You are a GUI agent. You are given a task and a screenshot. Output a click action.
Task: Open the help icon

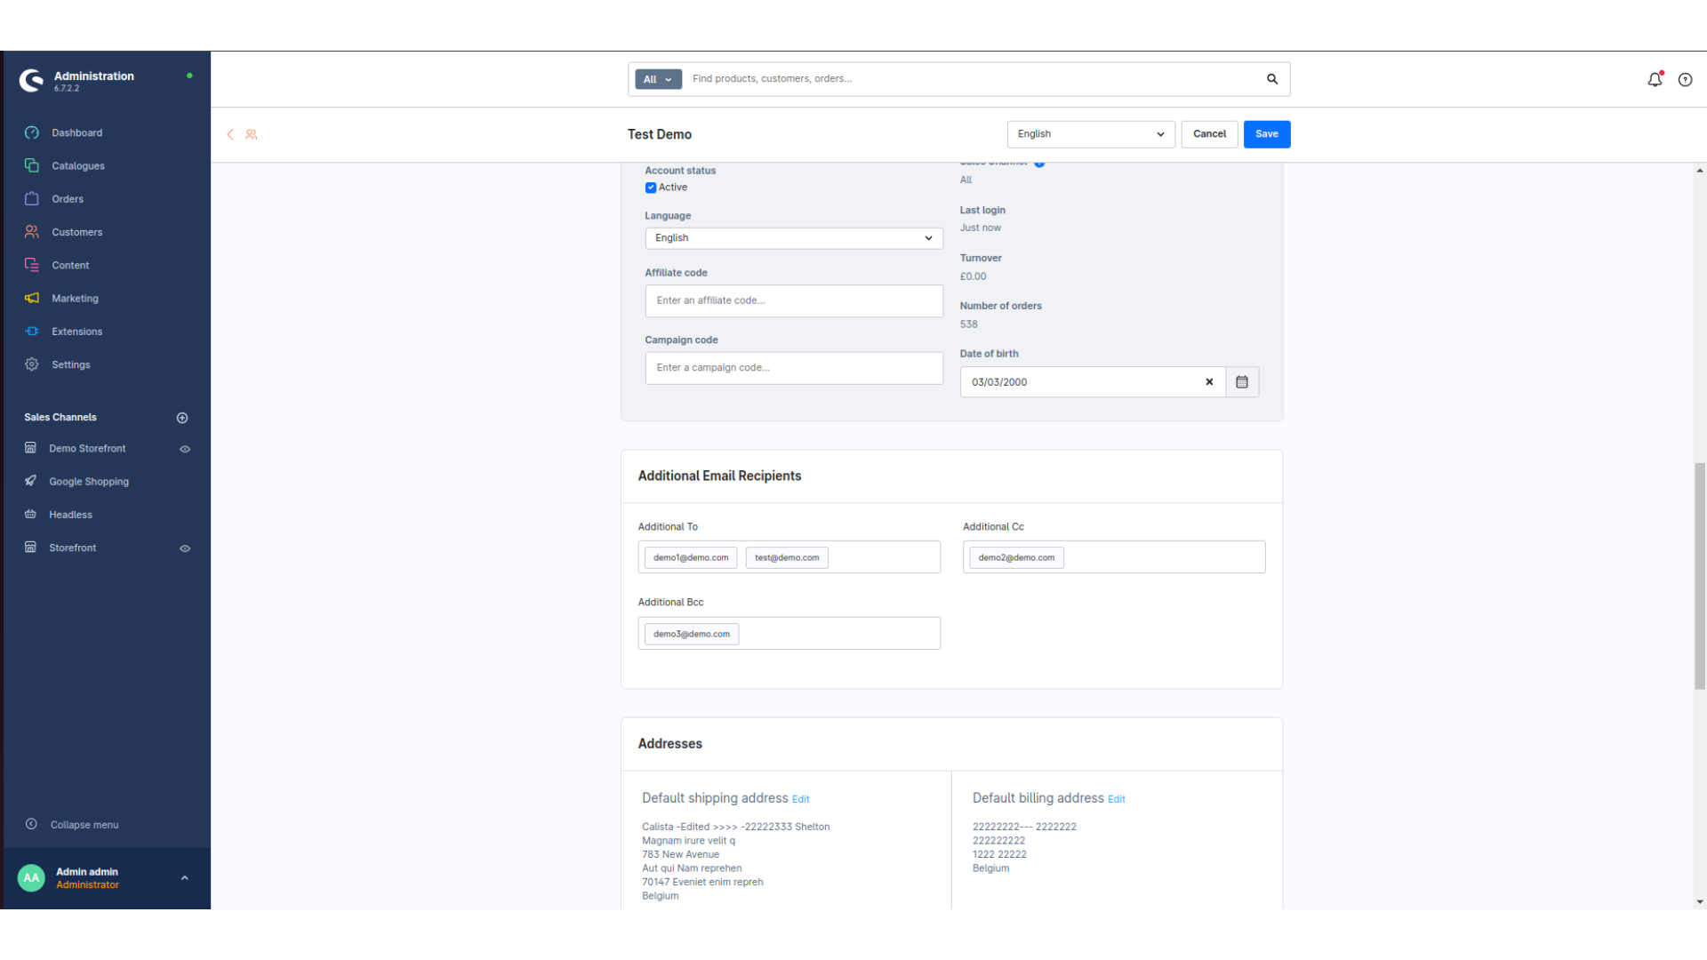(1685, 80)
